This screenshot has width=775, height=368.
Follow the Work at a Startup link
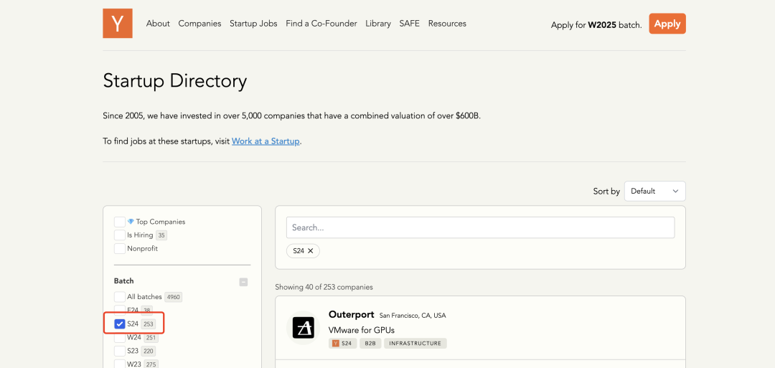tap(266, 141)
